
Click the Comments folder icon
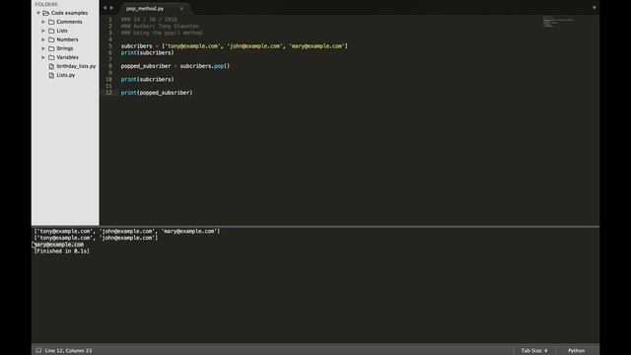(x=51, y=22)
